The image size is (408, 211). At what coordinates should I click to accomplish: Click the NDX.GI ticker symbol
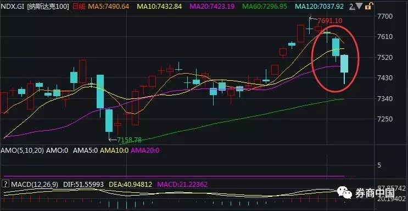pos(13,7)
